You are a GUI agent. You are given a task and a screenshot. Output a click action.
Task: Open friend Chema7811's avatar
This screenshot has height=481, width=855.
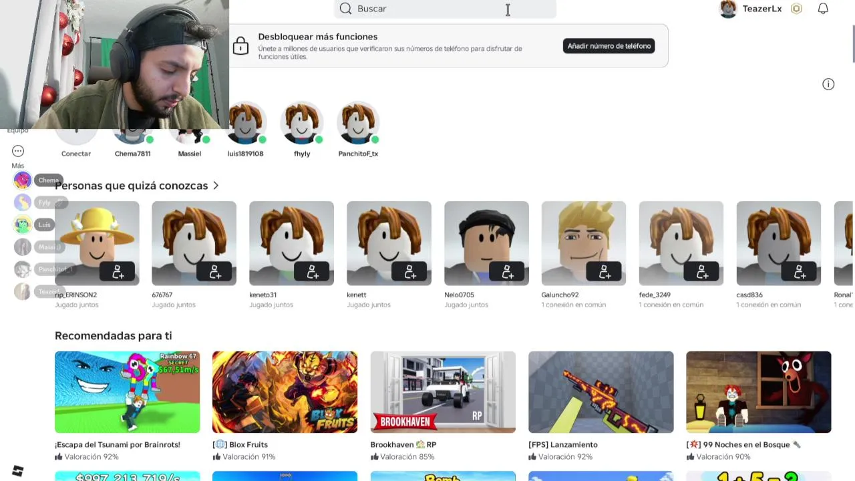(x=132, y=136)
